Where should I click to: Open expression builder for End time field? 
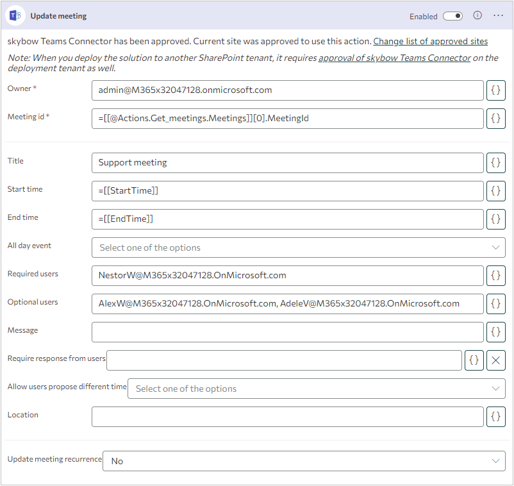[495, 219]
